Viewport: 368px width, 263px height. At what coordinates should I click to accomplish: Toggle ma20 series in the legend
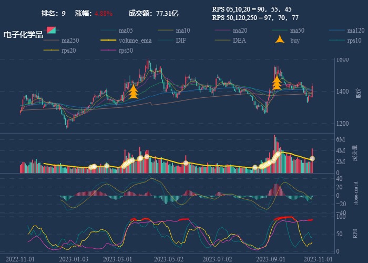tap(240, 31)
